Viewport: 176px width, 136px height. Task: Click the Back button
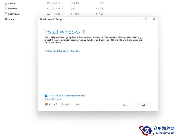[x=125, y=105]
